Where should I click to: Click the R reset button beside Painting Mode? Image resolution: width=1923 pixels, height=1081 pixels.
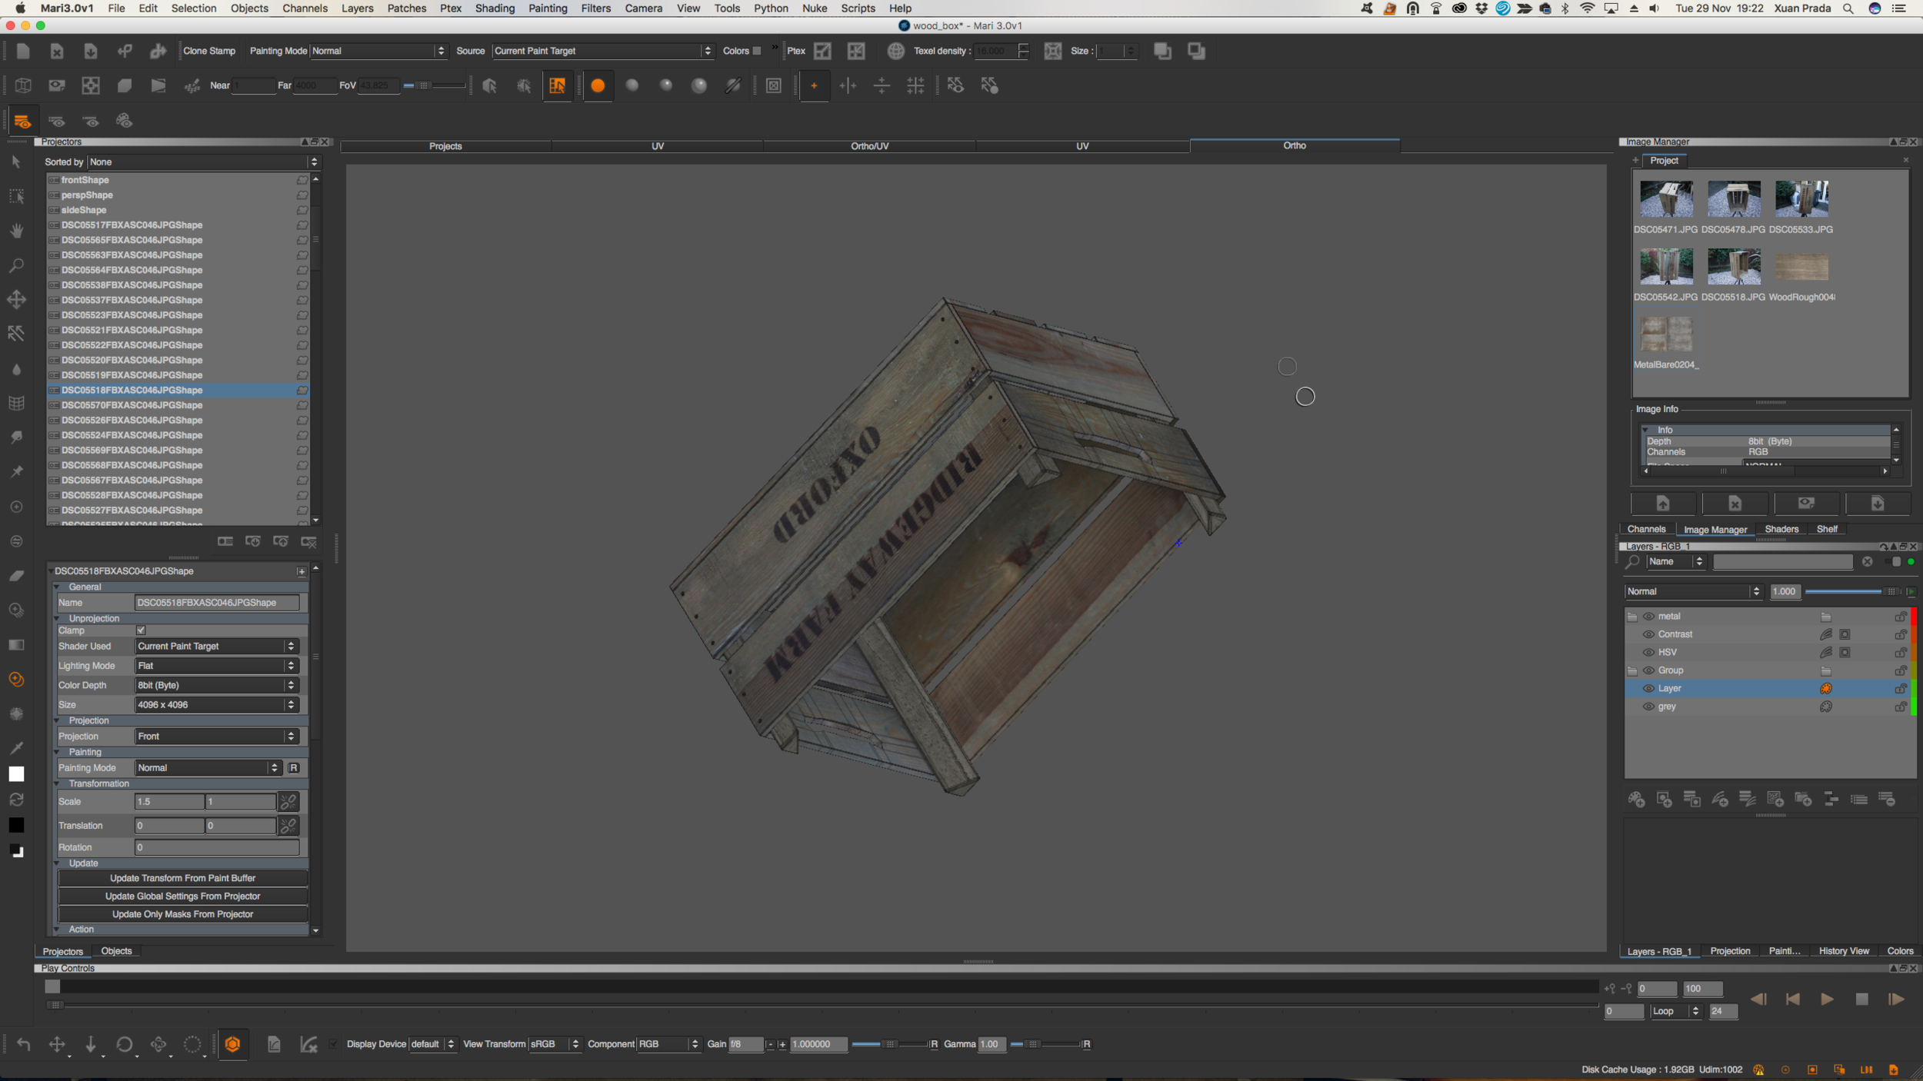[293, 767]
